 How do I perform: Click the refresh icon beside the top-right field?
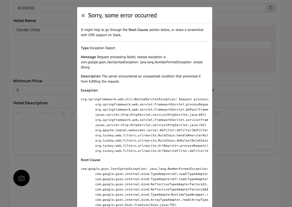click(271, 8)
